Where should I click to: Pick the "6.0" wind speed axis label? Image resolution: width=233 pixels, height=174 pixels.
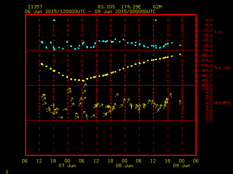tap(209, 103)
